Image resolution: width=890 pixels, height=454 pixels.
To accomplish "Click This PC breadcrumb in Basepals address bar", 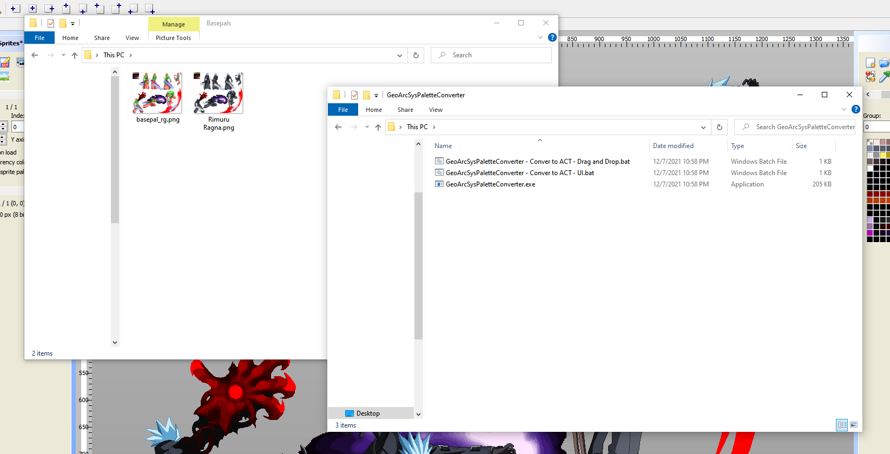I will point(114,55).
